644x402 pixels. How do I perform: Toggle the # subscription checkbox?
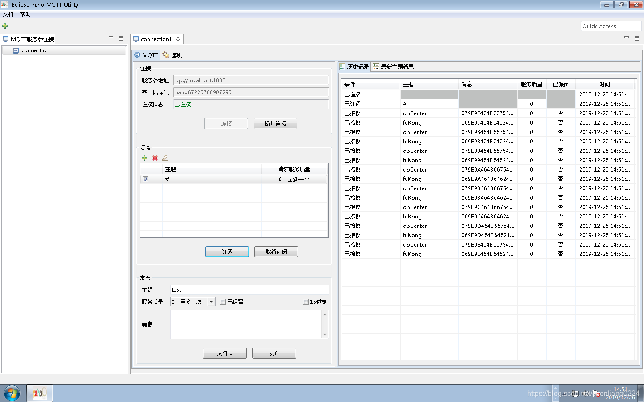(145, 179)
